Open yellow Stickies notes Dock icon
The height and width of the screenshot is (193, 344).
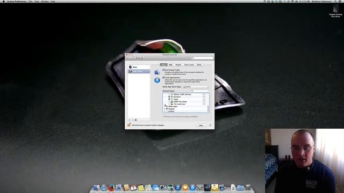coord(141,188)
